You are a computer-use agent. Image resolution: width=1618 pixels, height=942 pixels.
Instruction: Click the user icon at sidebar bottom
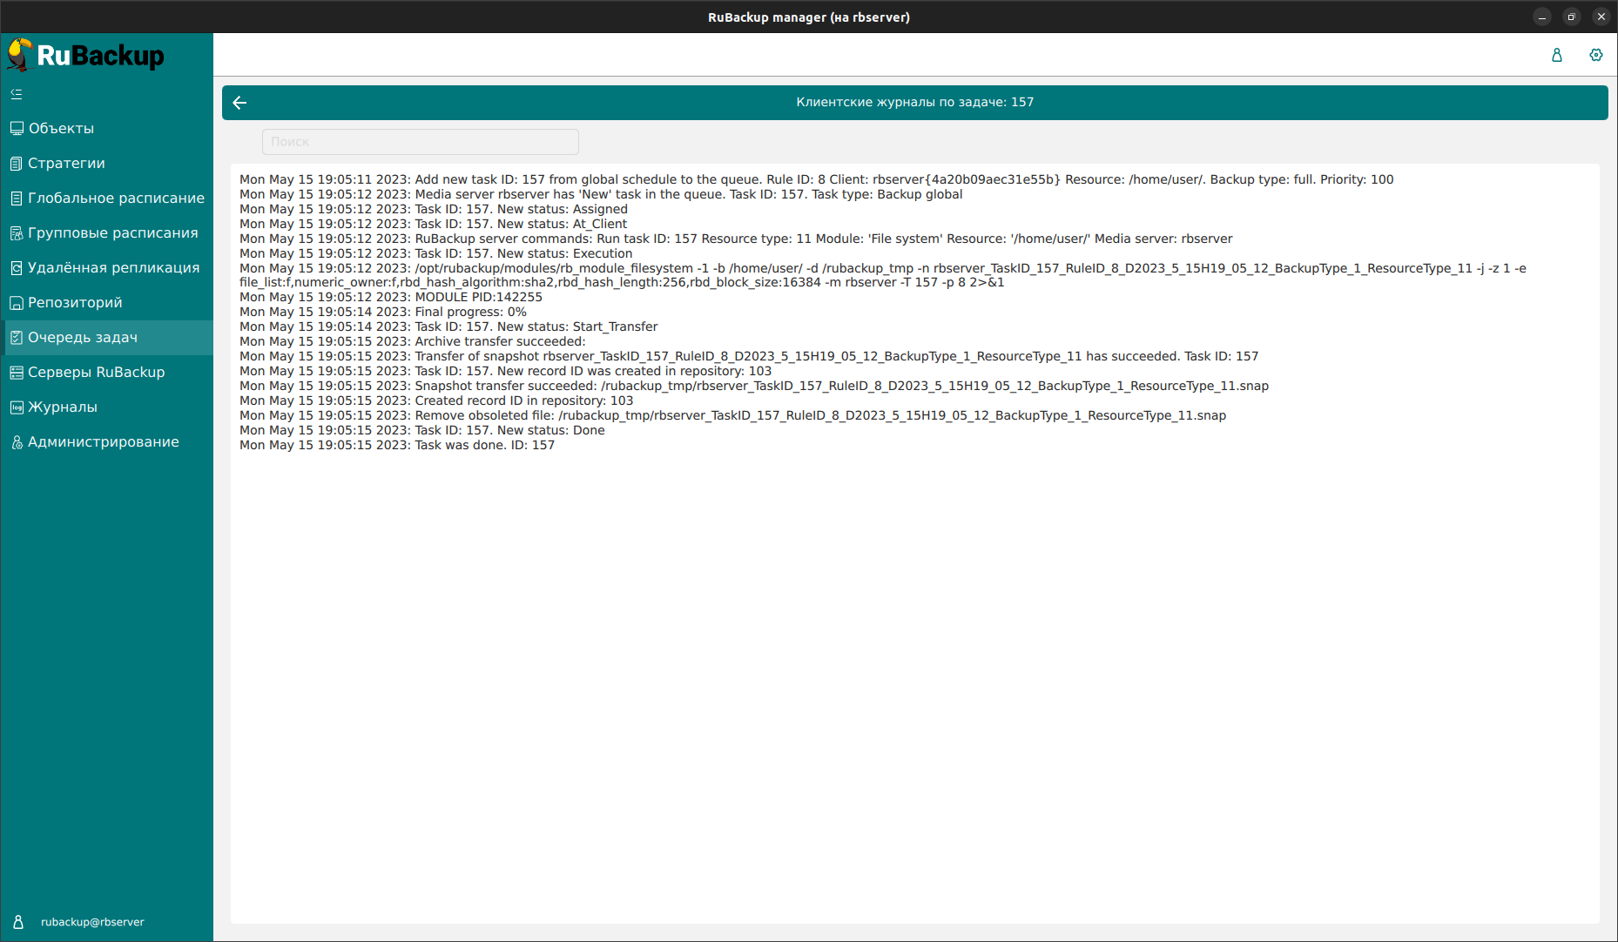[18, 922]
